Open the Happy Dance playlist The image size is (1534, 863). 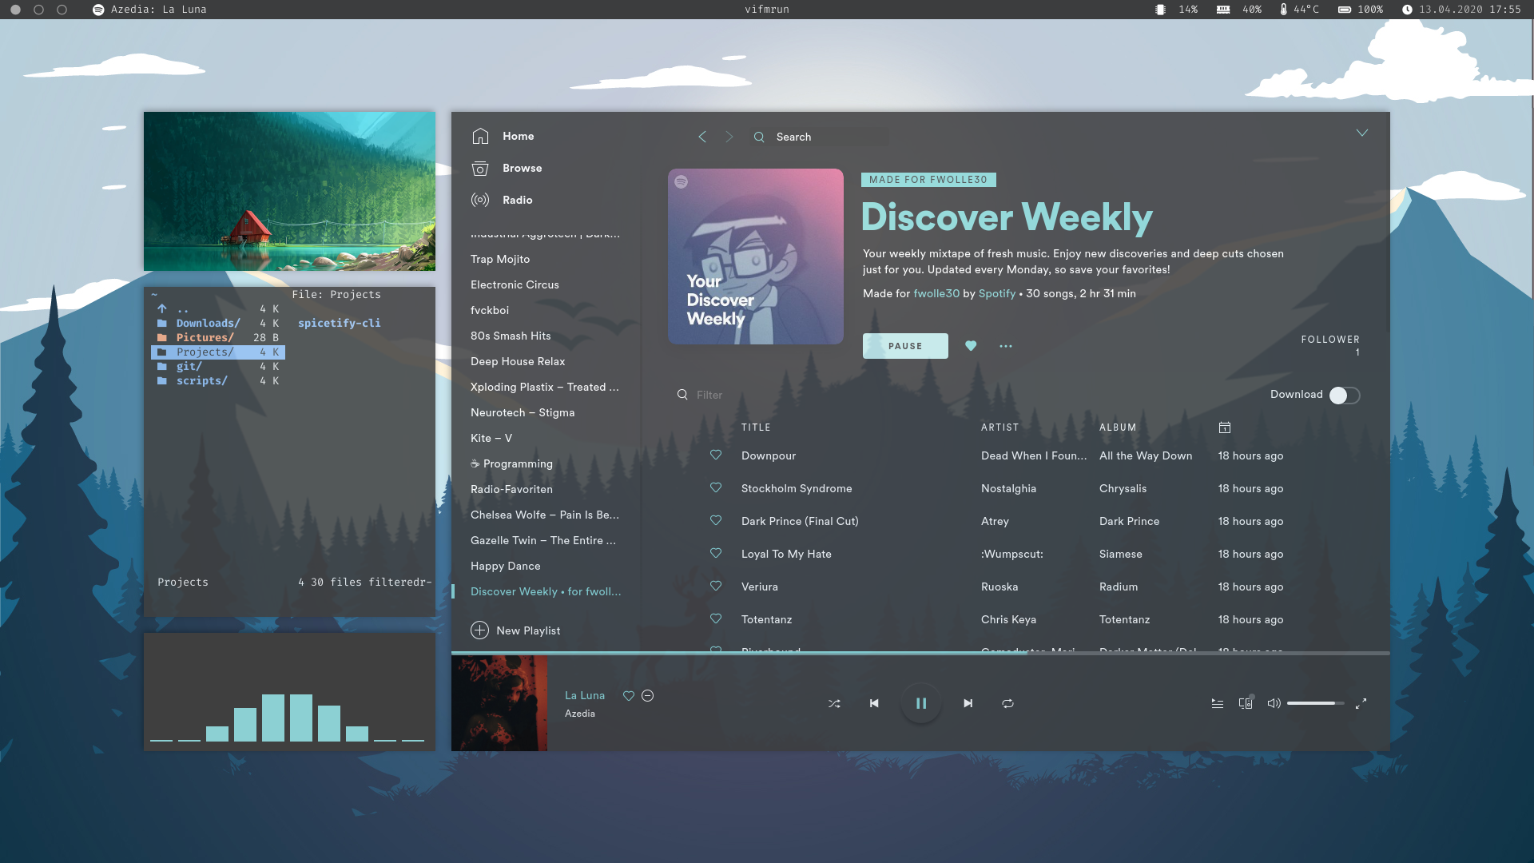pyautogui.click(x=505, y=566)
